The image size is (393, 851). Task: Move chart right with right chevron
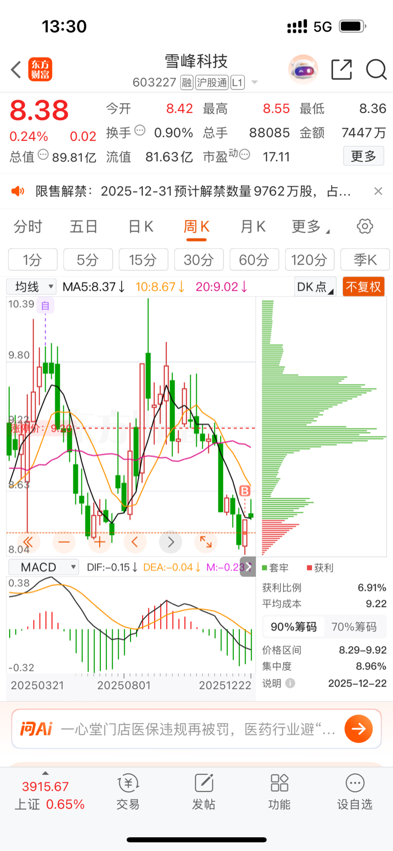point(171,542)
